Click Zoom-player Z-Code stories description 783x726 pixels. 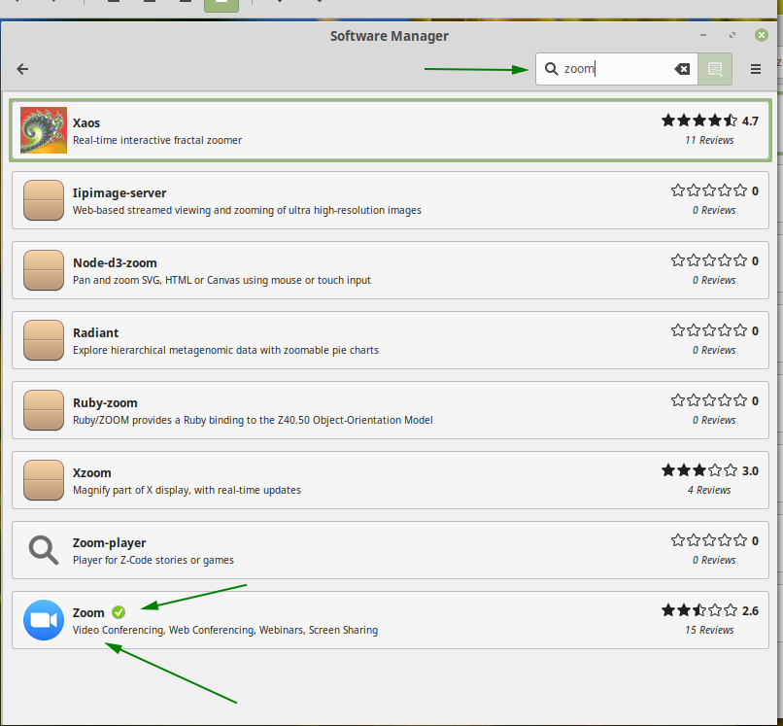(153, 560)
